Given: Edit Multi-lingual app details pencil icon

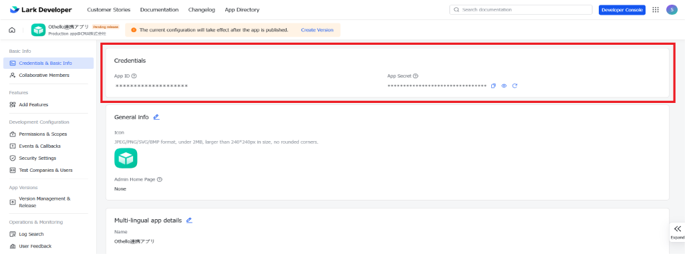Looking at the screenshot, I should coord(189,221).
